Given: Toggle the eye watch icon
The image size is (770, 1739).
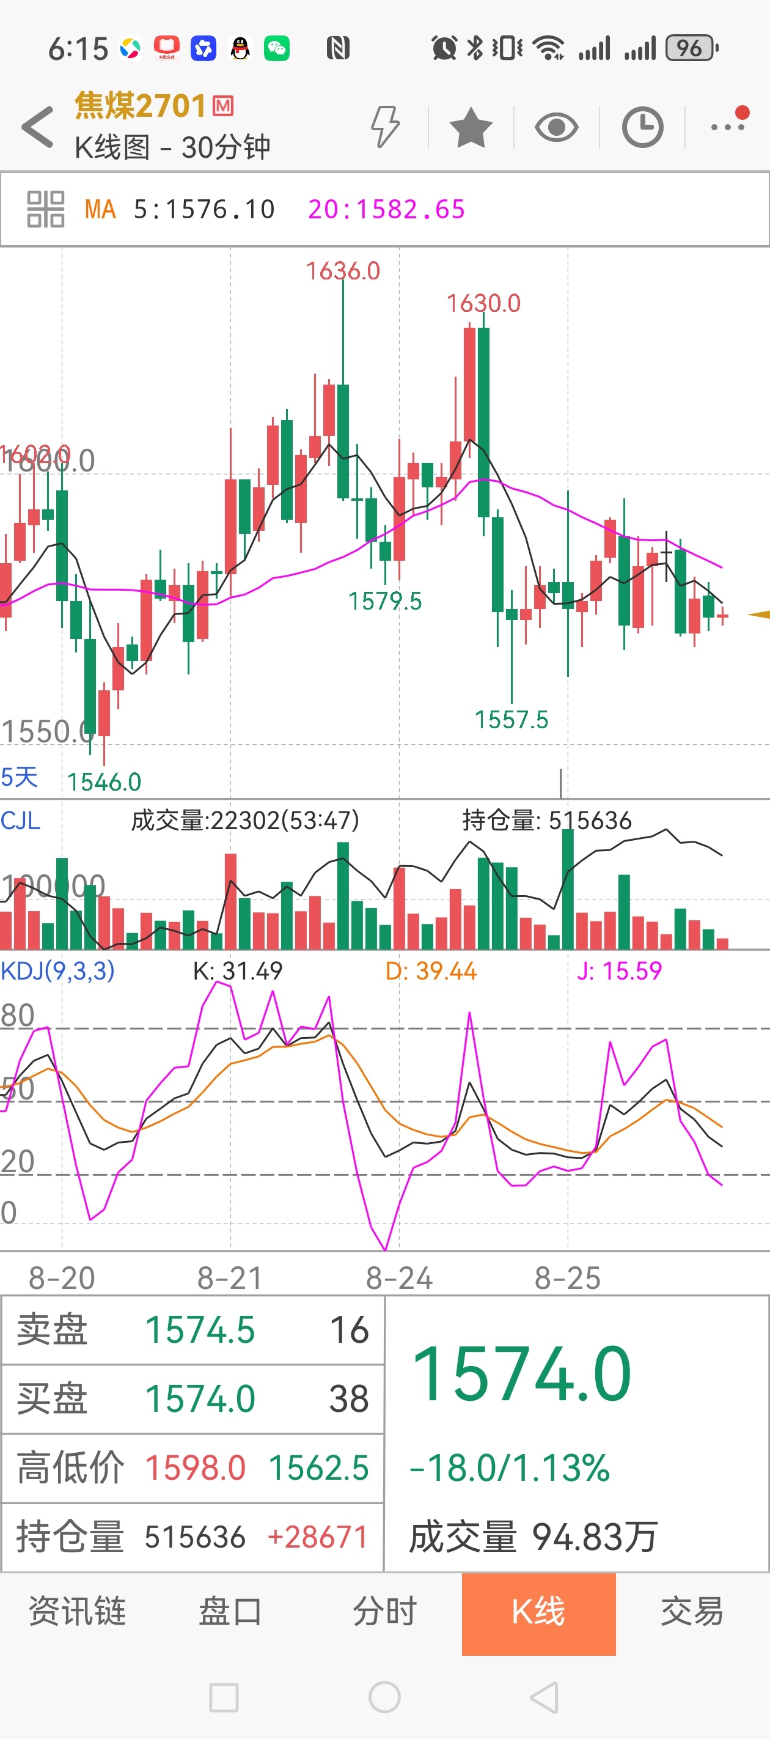Looking at the screenshot, I should (x=556, y=127).
